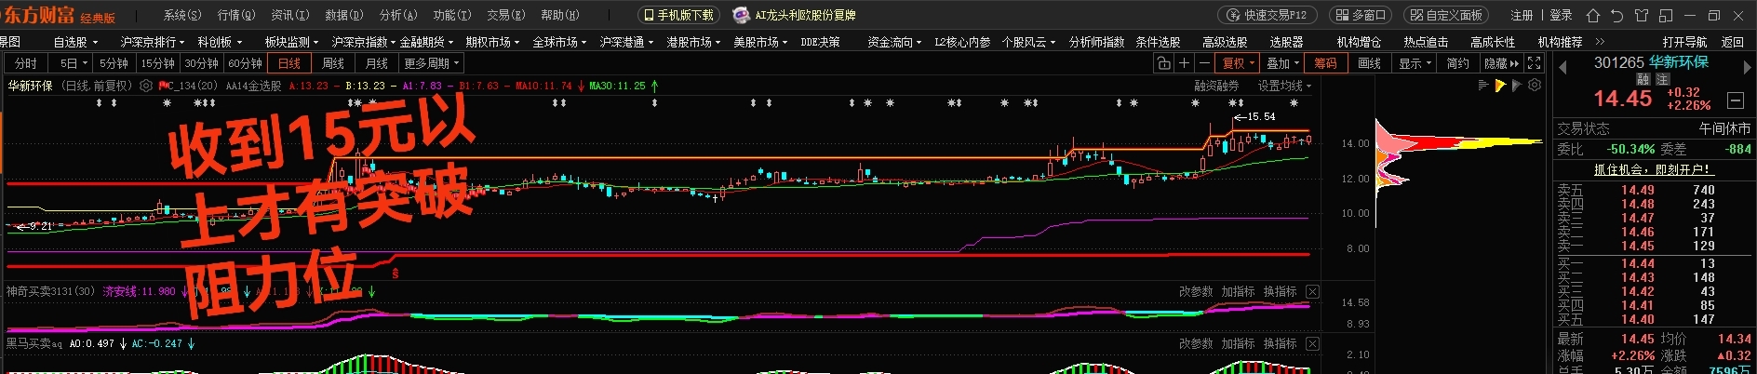The image size is (1757, 374).
Task: Open 帮助(H) menu
Action: pos(560,15)
